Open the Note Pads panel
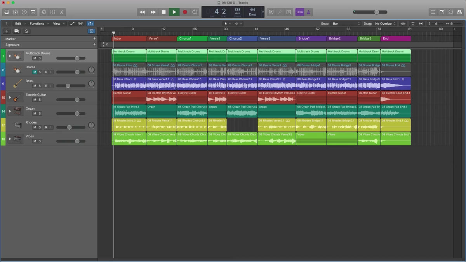The image size is (466, 262). point(442,12)
